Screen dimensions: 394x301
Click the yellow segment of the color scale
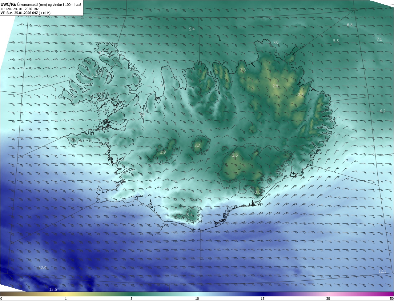(66, 294)
